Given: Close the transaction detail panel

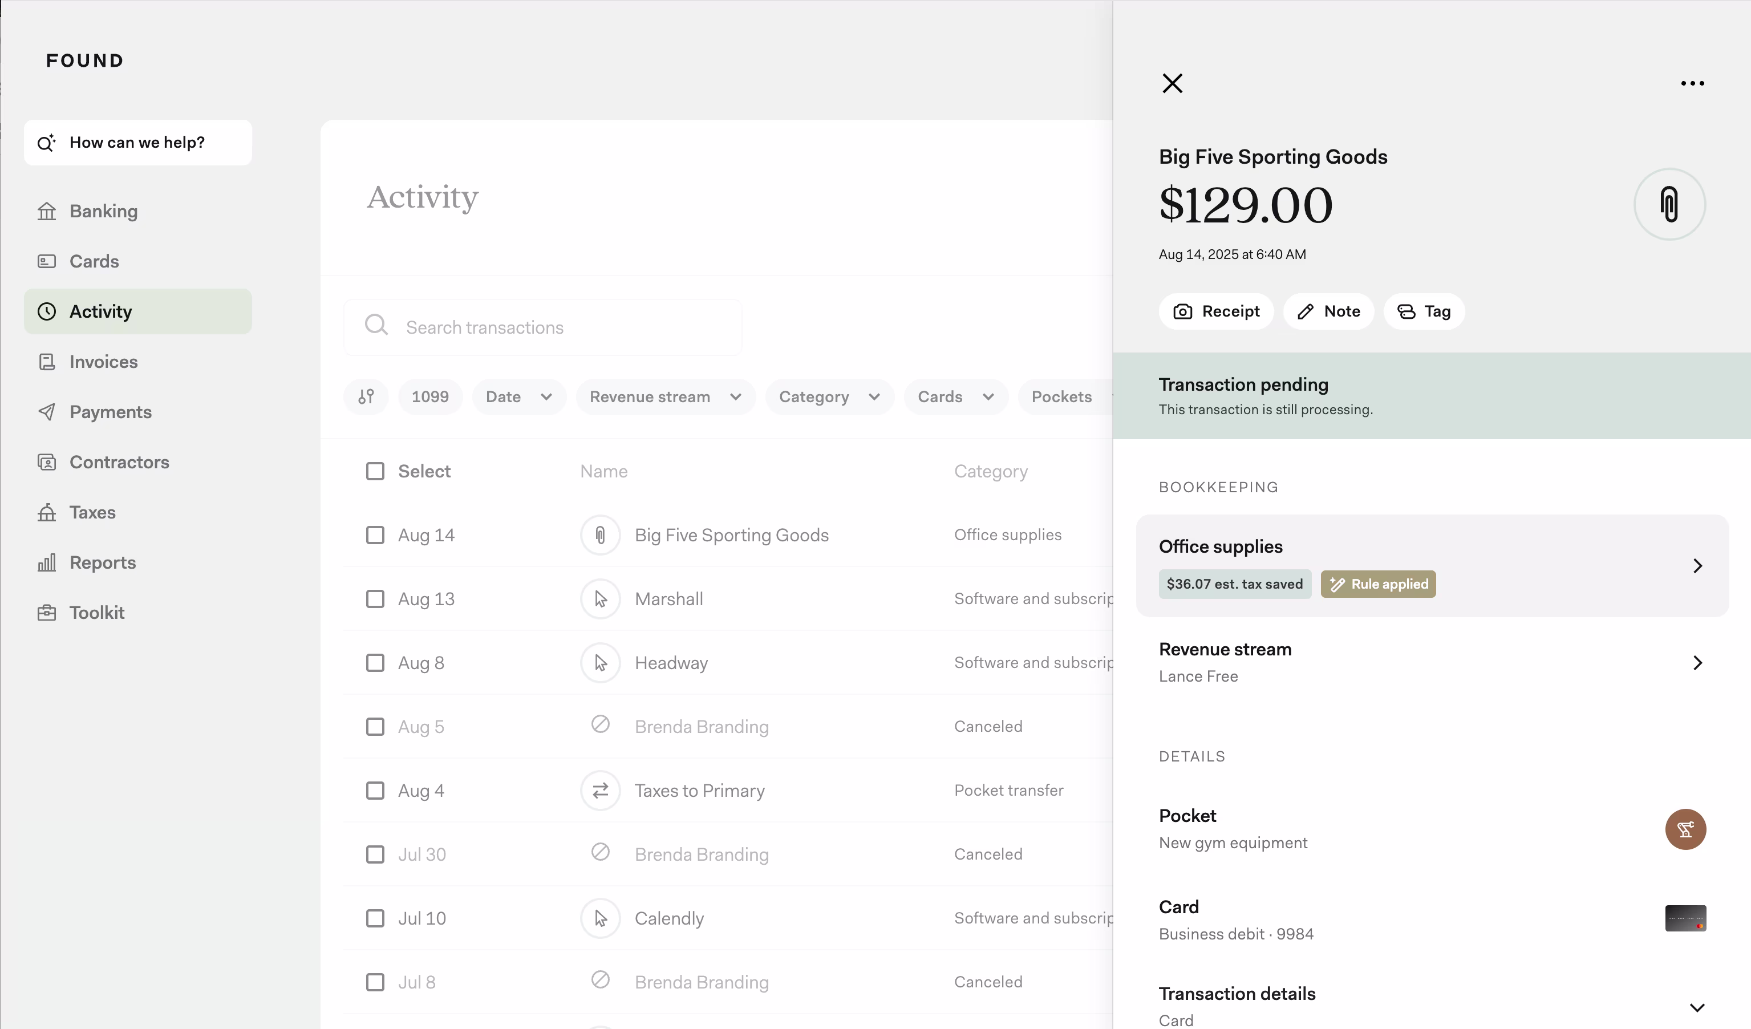Looking at the screenshot, I should click(1172, 83).
